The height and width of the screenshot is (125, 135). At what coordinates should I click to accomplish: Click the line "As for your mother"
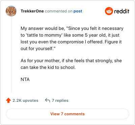tap(71, 61)
